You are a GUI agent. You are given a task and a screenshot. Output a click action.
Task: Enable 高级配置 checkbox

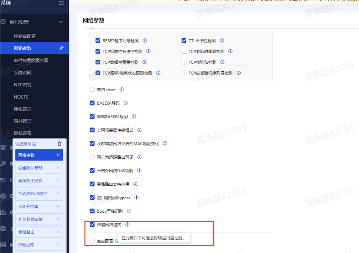[92, 241]
